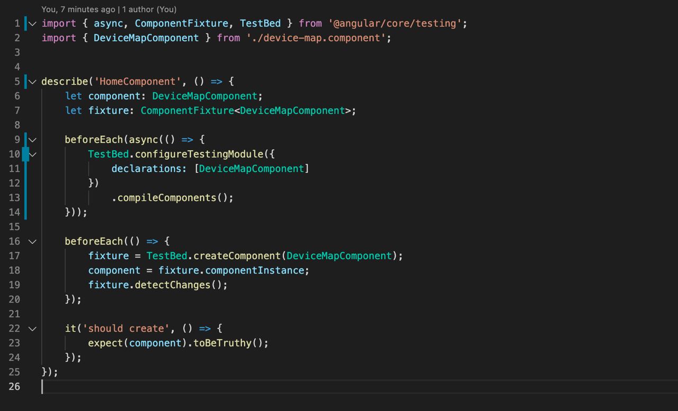
Task: Click 'detectChanges' on line 19
Action: tap(173, 285)
